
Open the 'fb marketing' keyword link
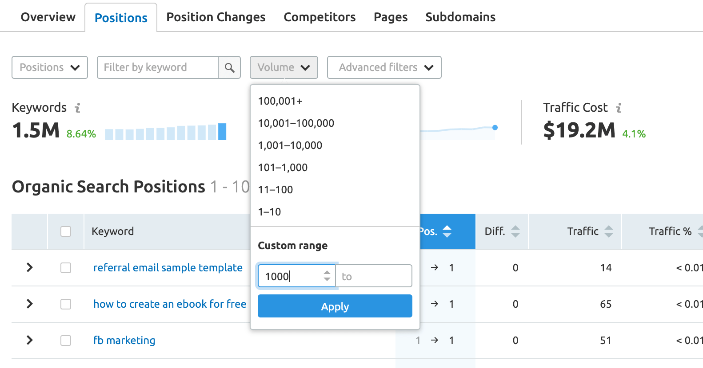[x=124, y=341]
